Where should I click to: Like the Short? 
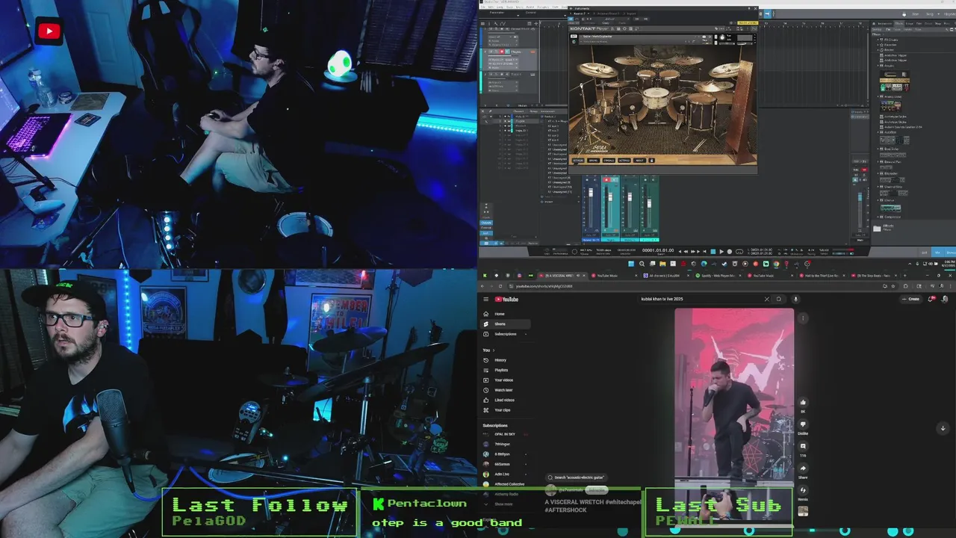click(803, 403)
